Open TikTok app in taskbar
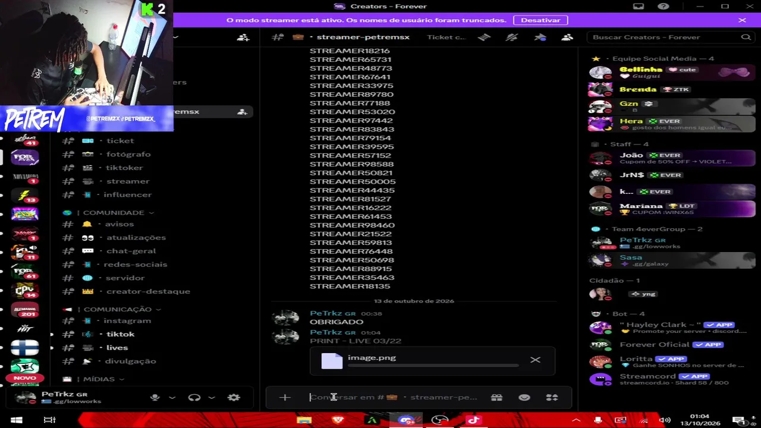 (x=473, y=420)
